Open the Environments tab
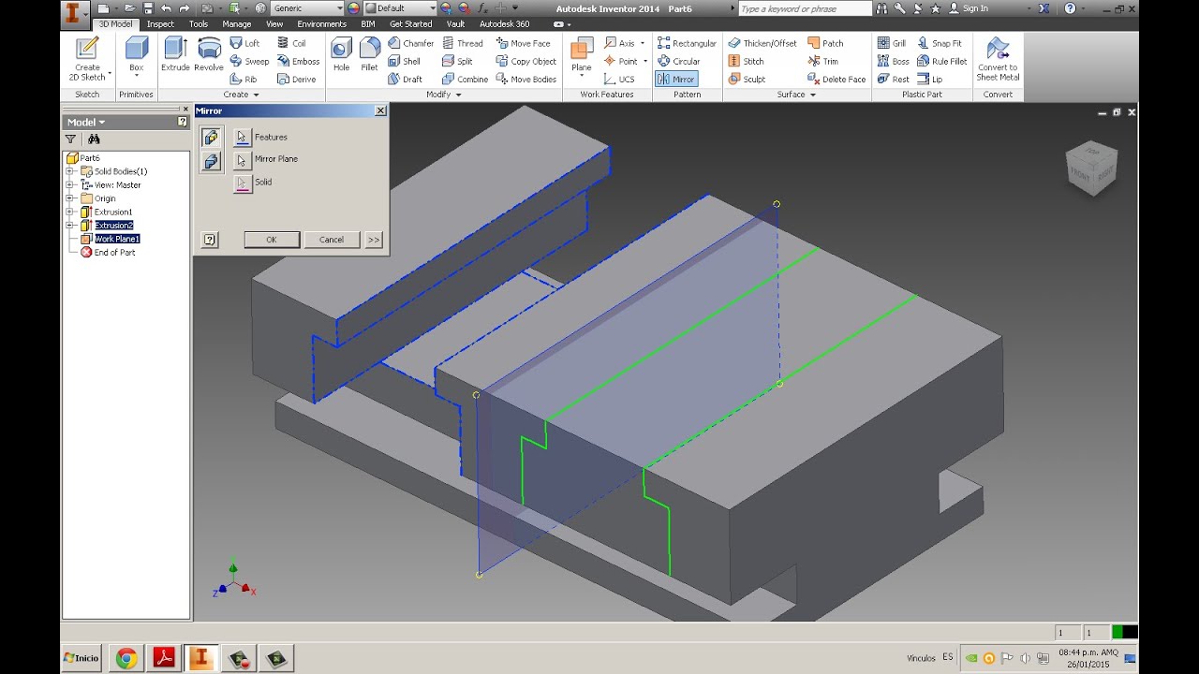1199x674 pixels. point(321,24)
